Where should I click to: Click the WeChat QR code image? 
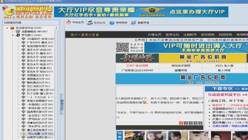coord(122,47)
